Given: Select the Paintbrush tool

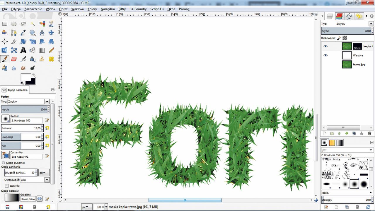Looking at the screenshot, I should 5,59.
